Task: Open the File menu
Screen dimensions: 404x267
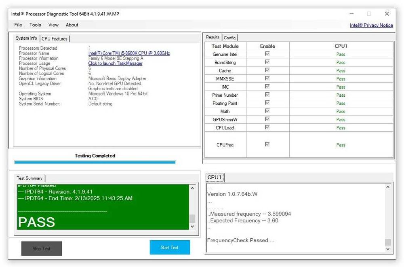Action: [18, 25]
